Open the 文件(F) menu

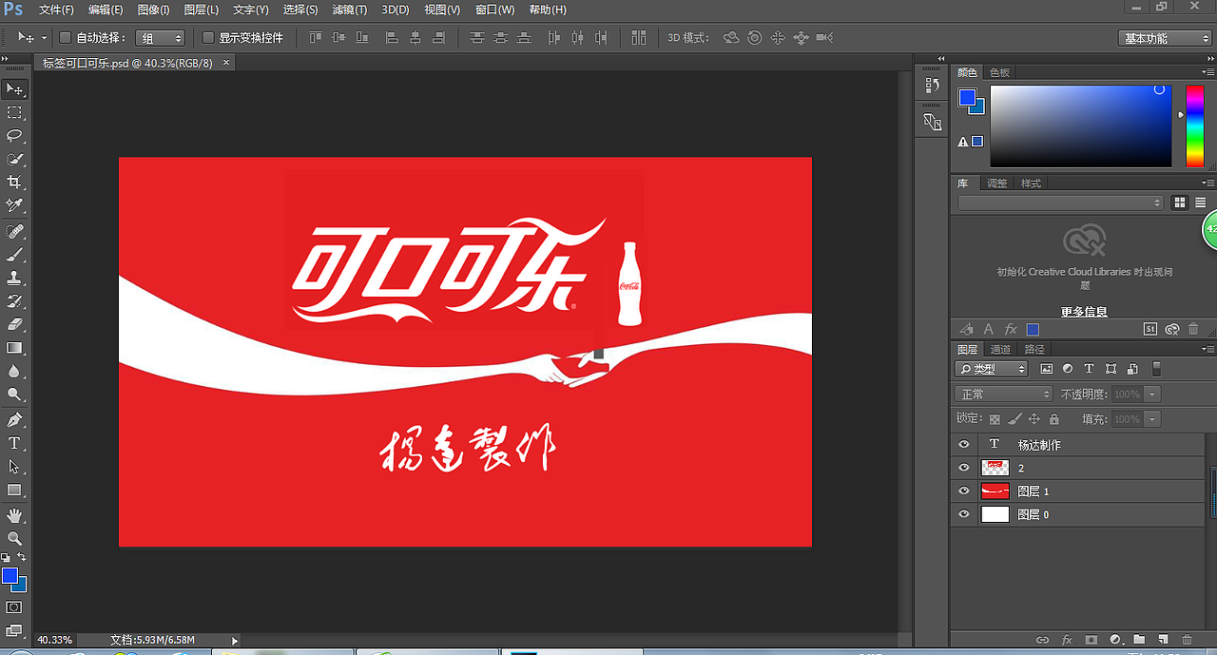pos(56,10)
